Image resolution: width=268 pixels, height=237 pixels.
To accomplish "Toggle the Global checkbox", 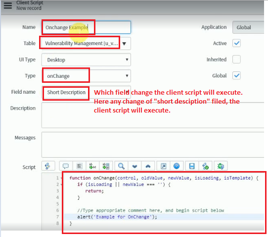I will (x=236, y=75).
